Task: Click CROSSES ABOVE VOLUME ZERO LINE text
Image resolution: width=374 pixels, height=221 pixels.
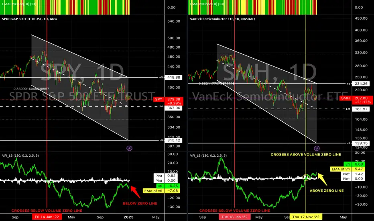Action: (x=305, y=155)
